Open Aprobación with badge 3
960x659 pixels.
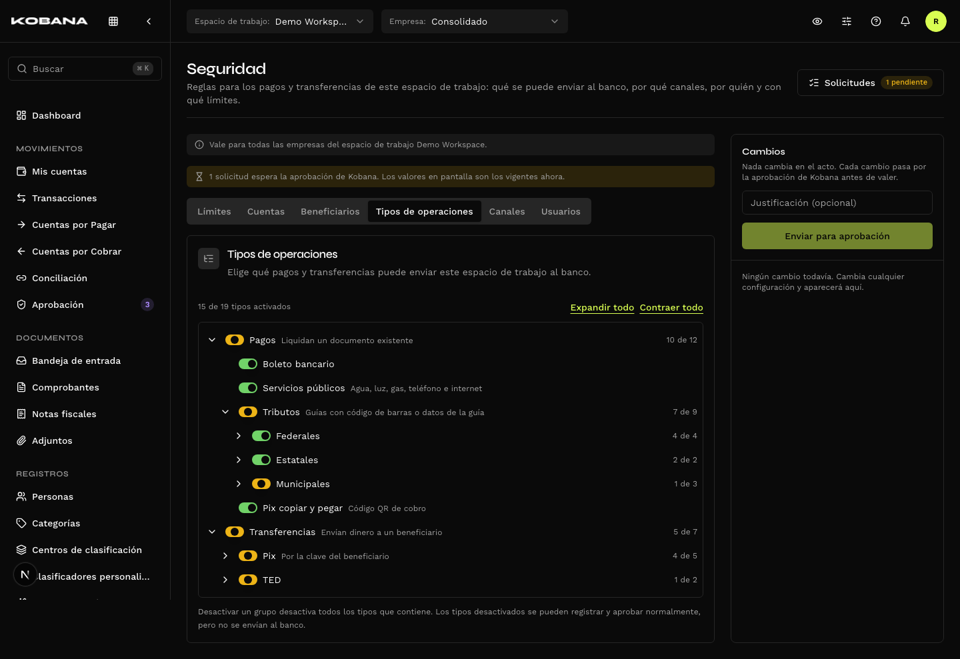click(85, 305)
